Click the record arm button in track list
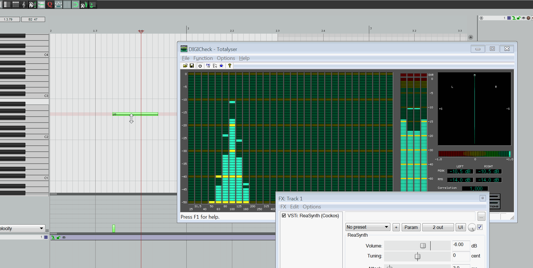Screen dimensions: 533x268 pyautogui.click(x=528, y=18)
